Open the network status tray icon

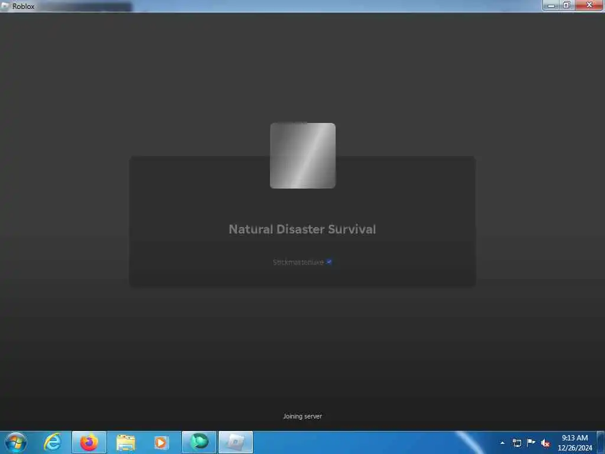tap(516, 443)
